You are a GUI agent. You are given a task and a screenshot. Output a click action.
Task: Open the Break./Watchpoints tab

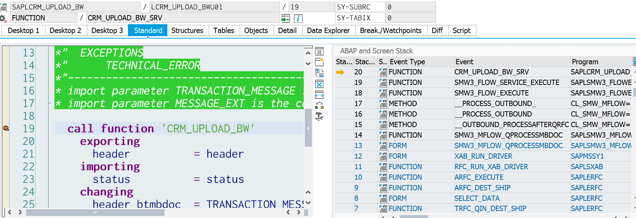(391, 31)
